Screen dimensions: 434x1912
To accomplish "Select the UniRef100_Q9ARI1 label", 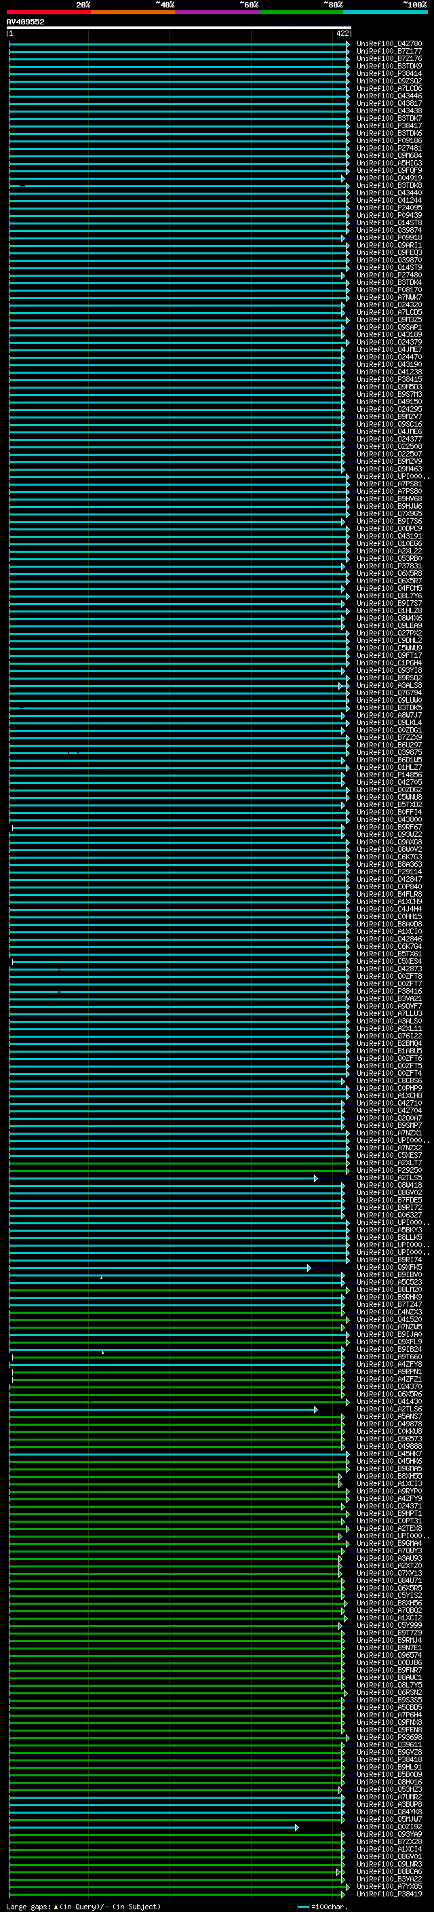I will (x=389, y=246).
